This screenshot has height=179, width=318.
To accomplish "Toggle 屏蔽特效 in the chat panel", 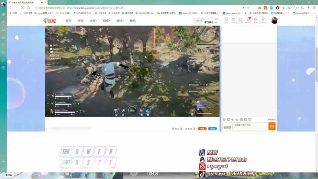I will [x=271, y=120].
